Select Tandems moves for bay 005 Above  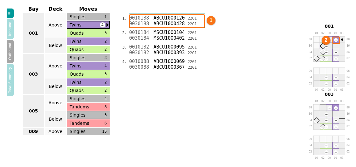click(x=88, y=107)
